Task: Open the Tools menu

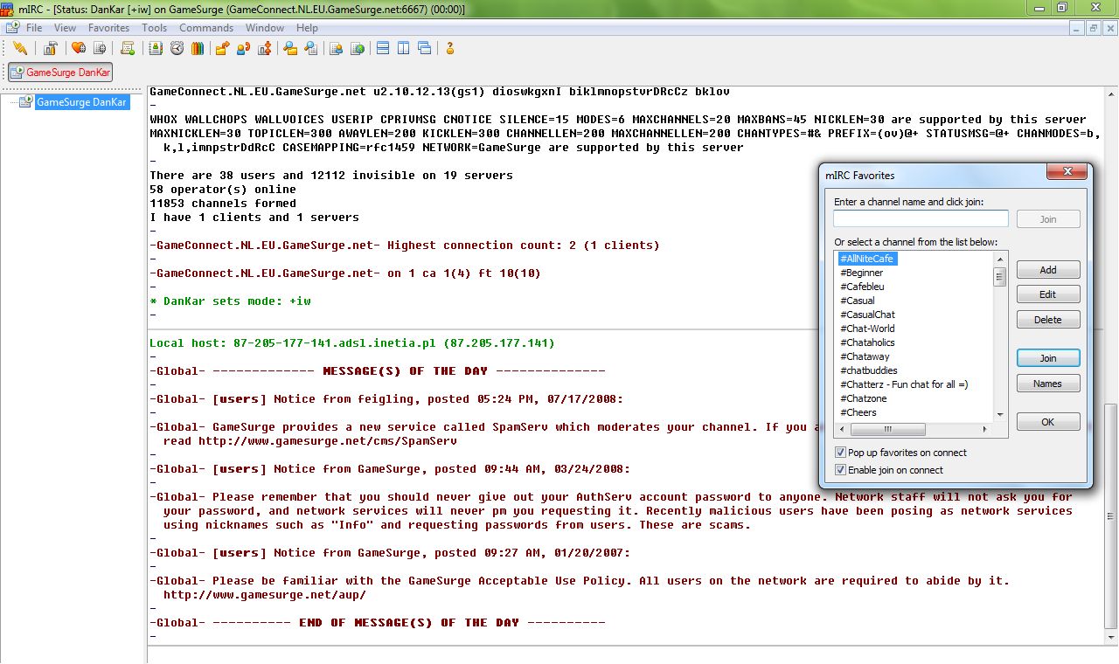Action: [155, 28]
